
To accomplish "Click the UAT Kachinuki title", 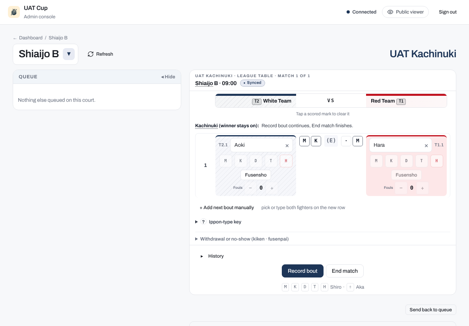I will (423, 54).
